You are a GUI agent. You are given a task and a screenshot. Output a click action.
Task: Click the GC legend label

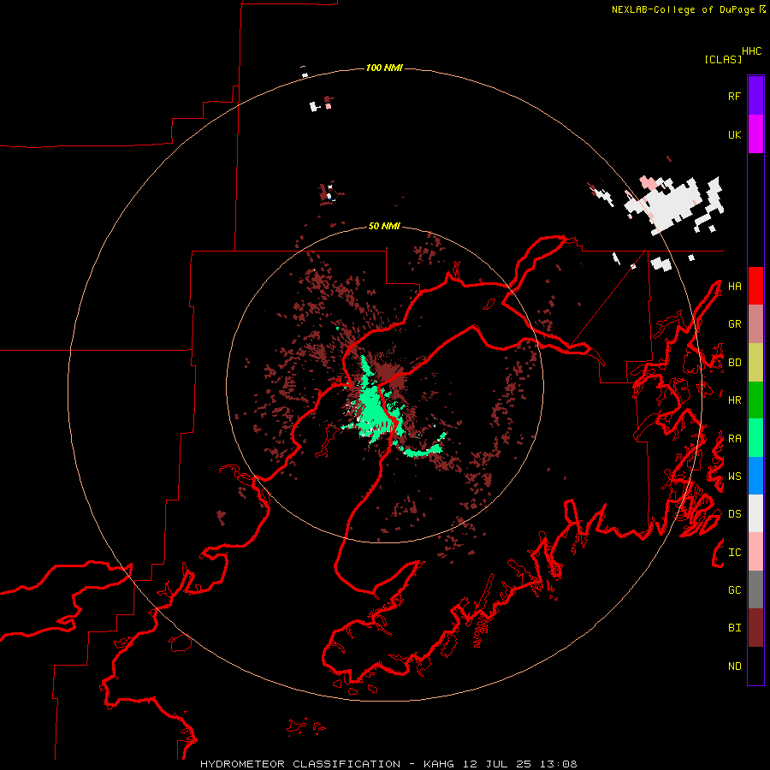[734, 590]
